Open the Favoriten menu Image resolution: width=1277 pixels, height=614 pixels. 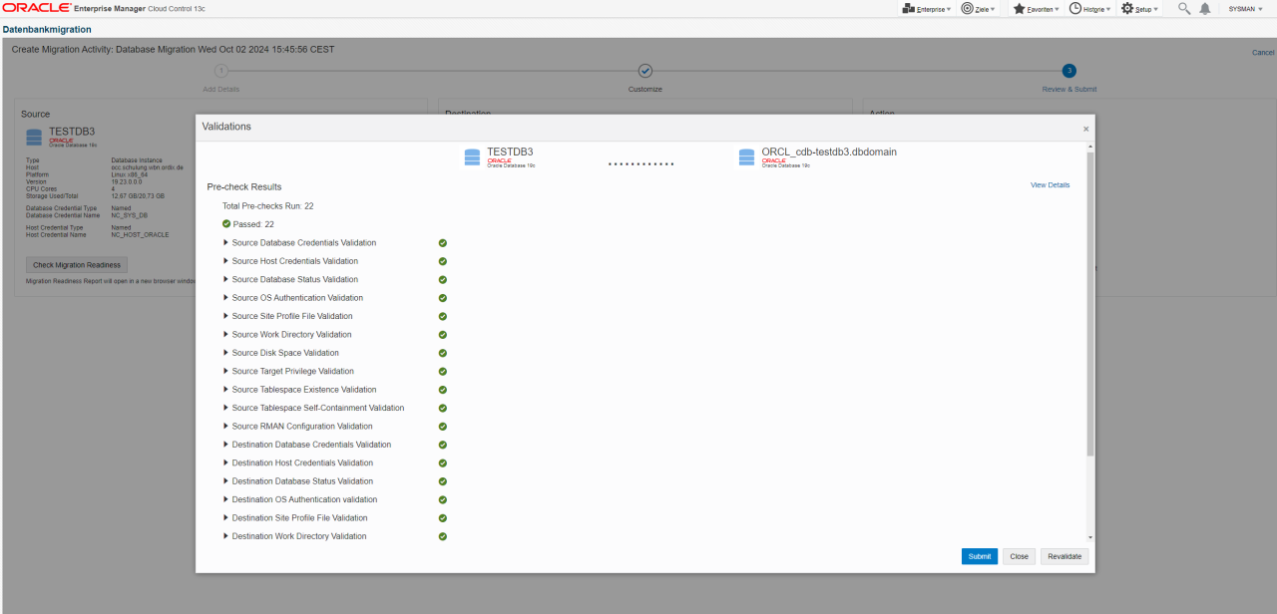click(x=1036, y=8)
